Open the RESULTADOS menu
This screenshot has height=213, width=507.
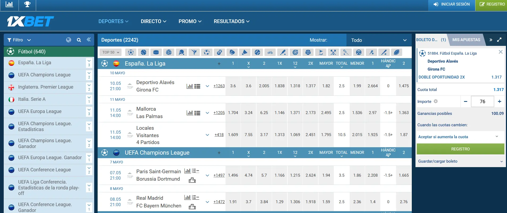[x=232, y=21]
